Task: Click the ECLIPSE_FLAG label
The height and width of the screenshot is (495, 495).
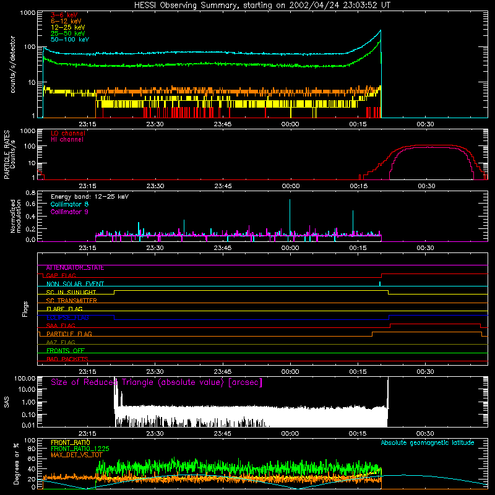Action: pyautogui.click(x=67, y=317)
